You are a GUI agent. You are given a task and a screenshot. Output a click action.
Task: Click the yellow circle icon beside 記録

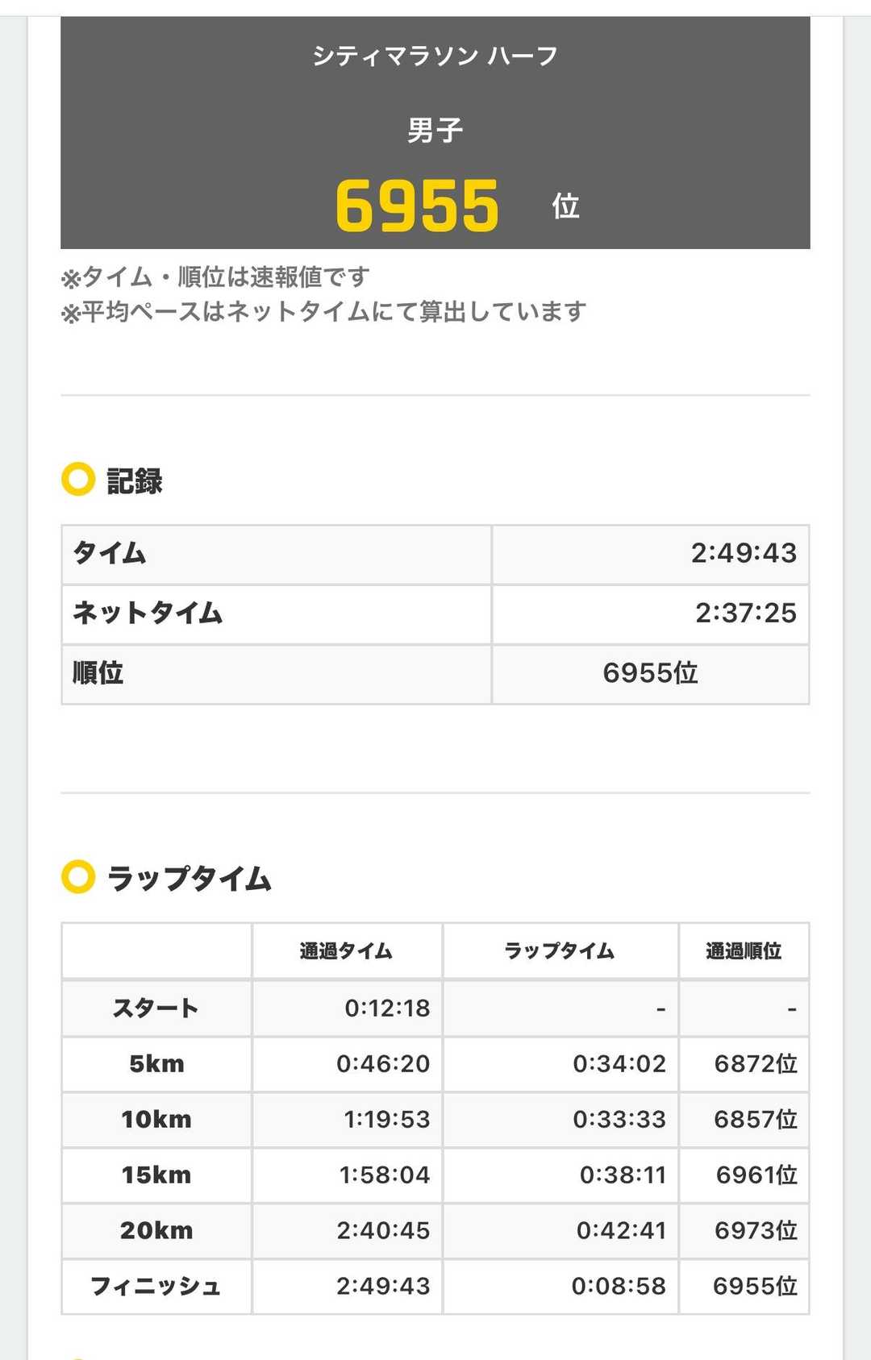(78, 480)
